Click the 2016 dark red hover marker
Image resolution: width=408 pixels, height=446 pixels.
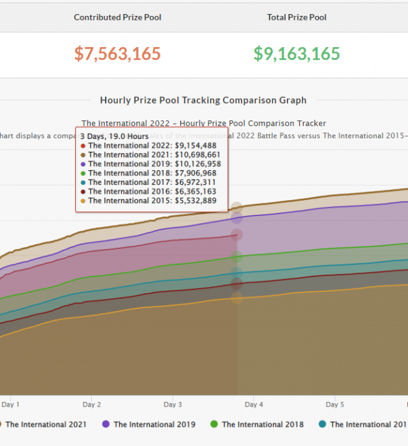coord(237,284)
